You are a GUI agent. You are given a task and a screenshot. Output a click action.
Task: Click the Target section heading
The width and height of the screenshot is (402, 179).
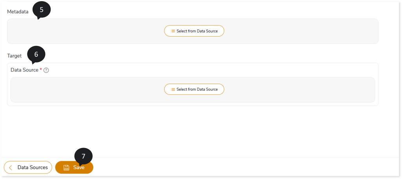coord(14,56)
